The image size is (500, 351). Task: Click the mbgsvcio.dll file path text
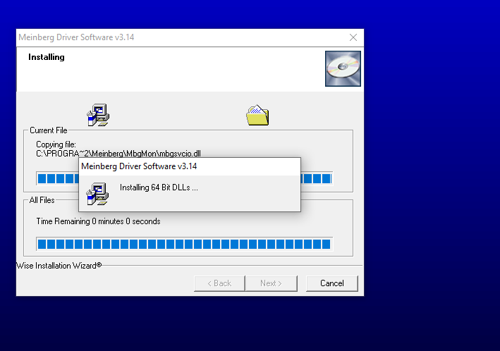(118, 154)
